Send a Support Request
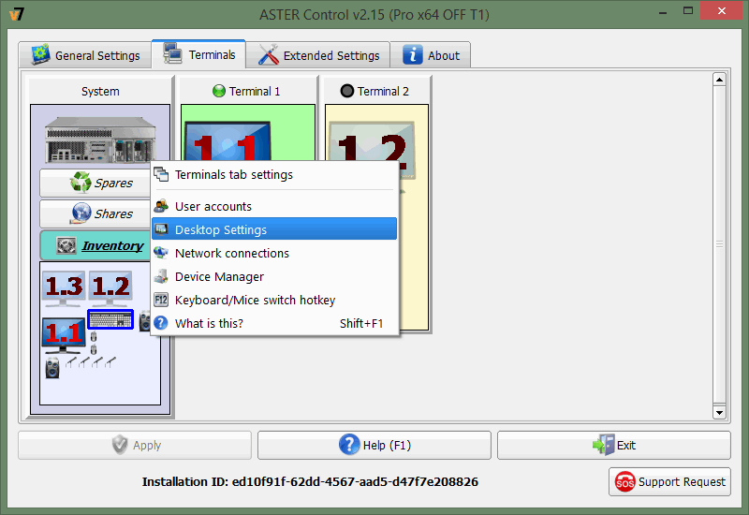The image size is (749, 515). (x=669, y=482)
